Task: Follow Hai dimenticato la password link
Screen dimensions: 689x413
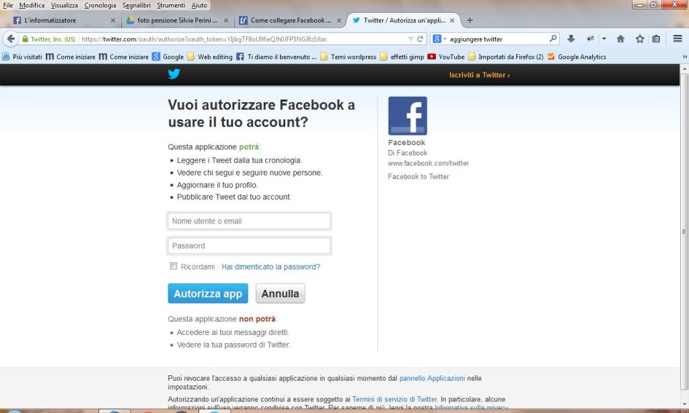Action: pyautogui.click(x=270, y=266)
